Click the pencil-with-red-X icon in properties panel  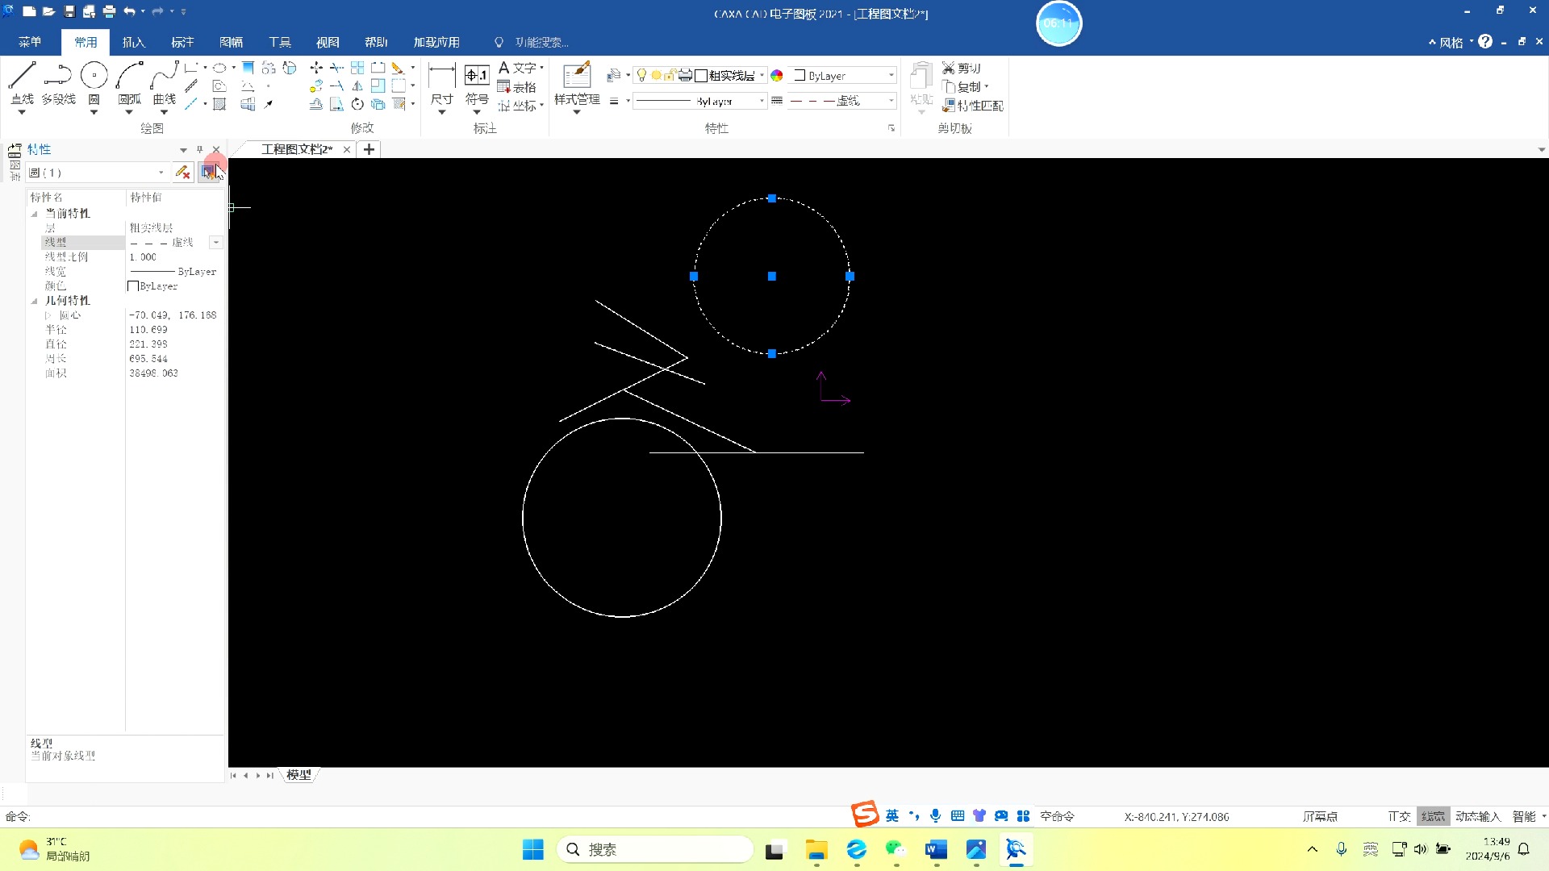point(182,172)
